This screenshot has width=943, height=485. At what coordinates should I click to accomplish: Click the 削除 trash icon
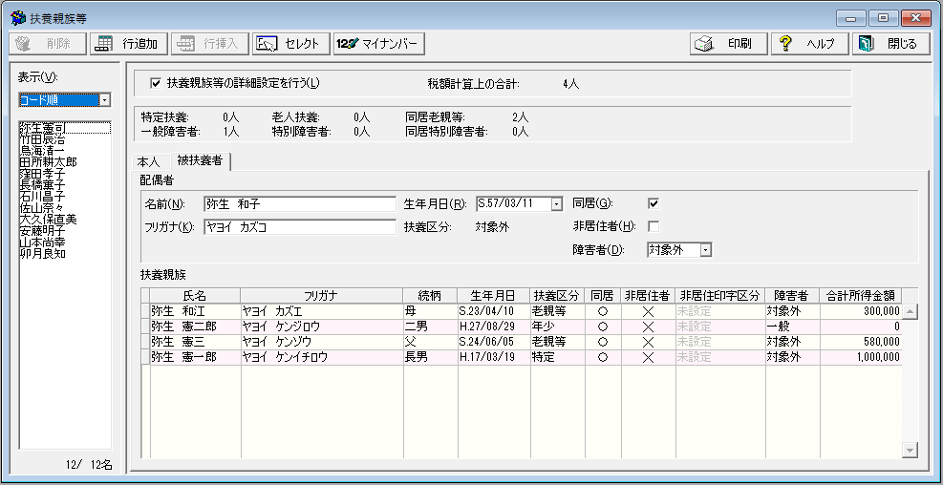[24, 44]
